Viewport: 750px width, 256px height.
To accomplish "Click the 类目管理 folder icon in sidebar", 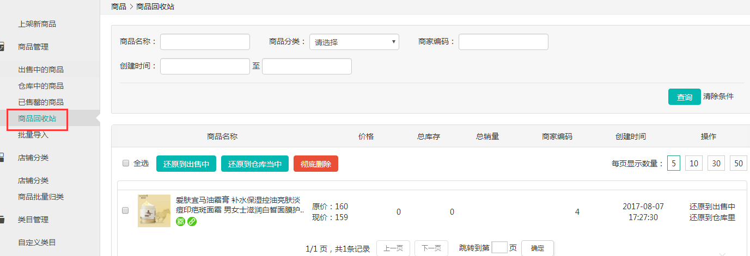I will coord(2,220).
